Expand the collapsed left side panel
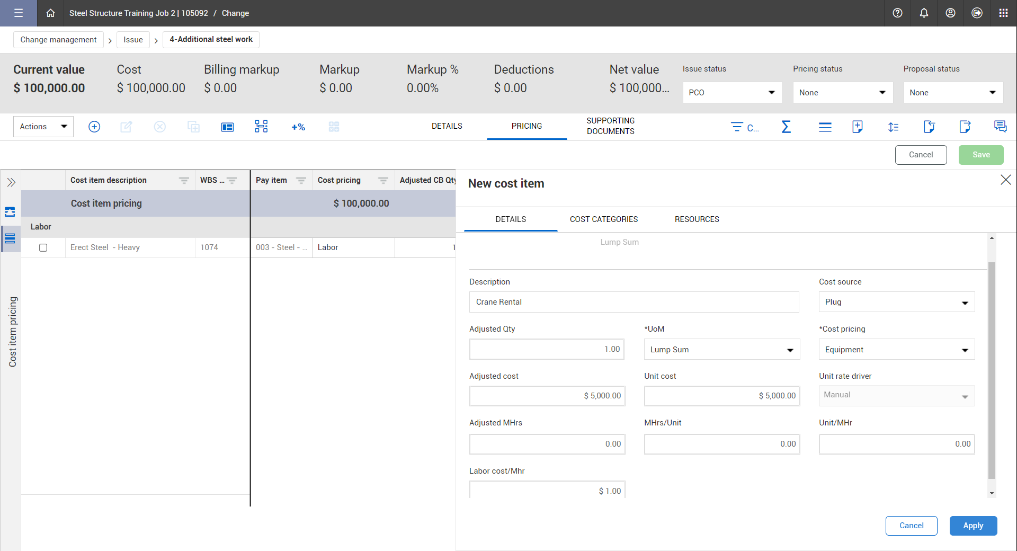This screenshot has width=1017, height=551. click(11, 183)
